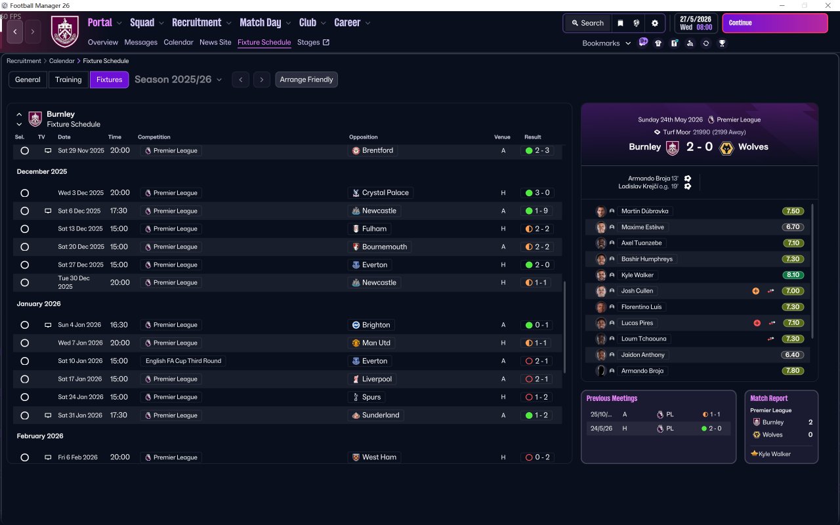Click the 1 - 9 result against Newcastle
The width and height of the screenshot is (840, 525).
(537, 211)
